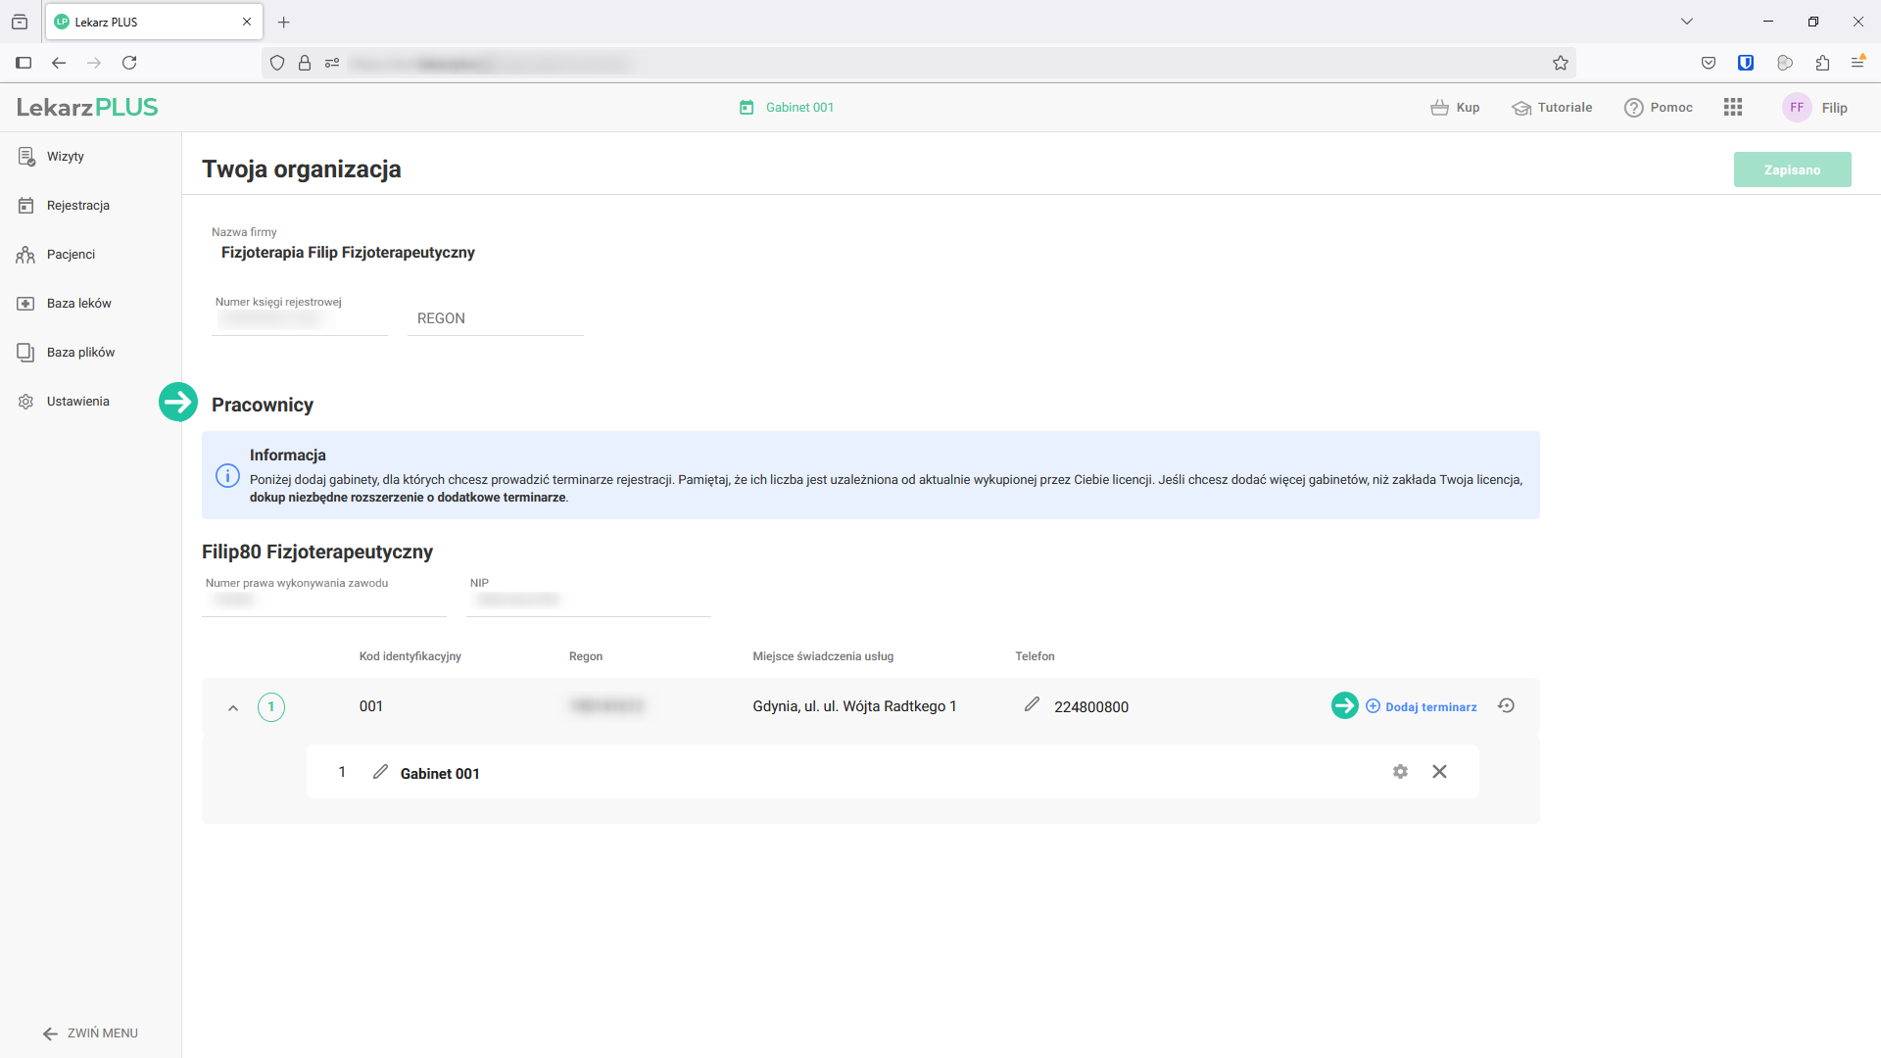Collapse the 001 row with chevron
1881x1058 pixels.
tap(233, 707)
